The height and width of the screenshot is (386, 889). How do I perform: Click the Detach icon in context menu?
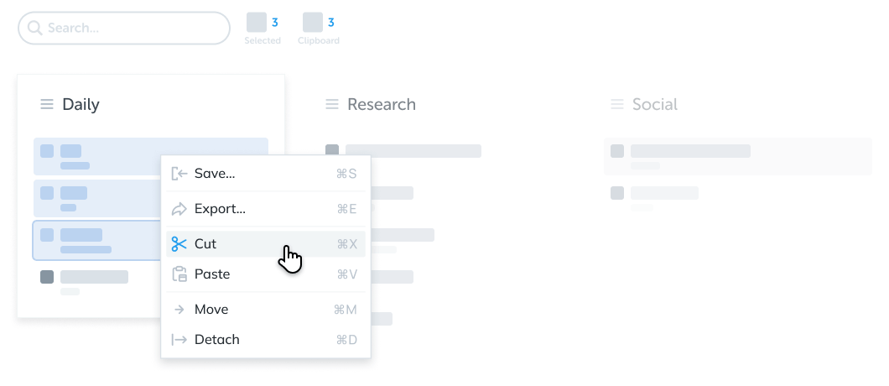click(x=179, y=340)
